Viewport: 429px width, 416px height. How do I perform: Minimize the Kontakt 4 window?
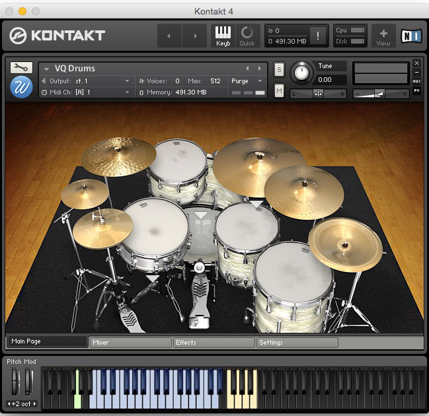[x=22, y=11]
